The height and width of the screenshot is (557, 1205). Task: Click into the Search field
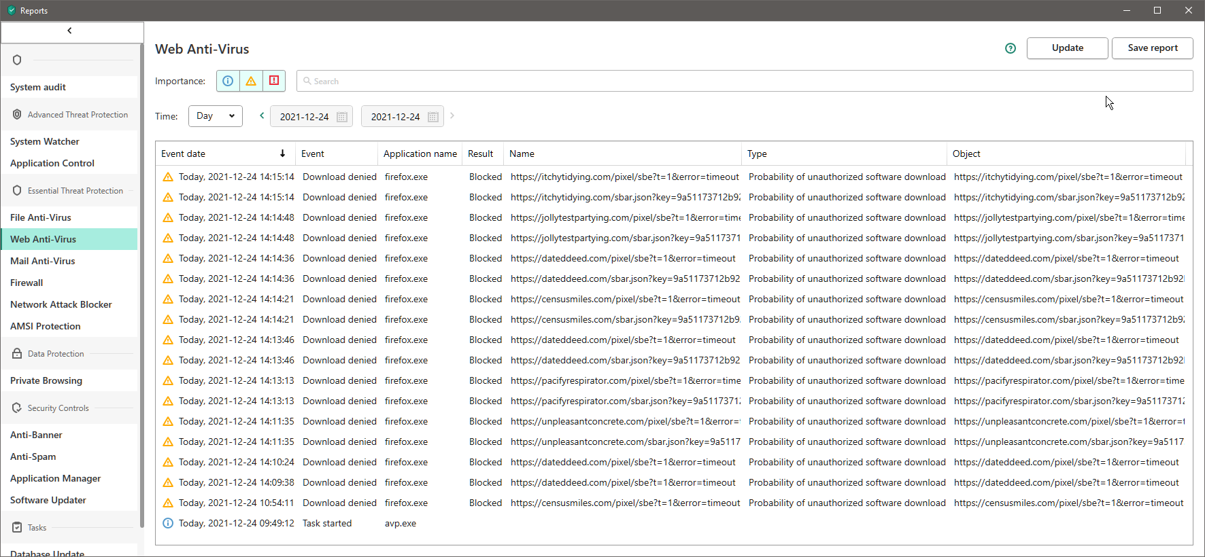pyautogui.click(x=745, y=81)
